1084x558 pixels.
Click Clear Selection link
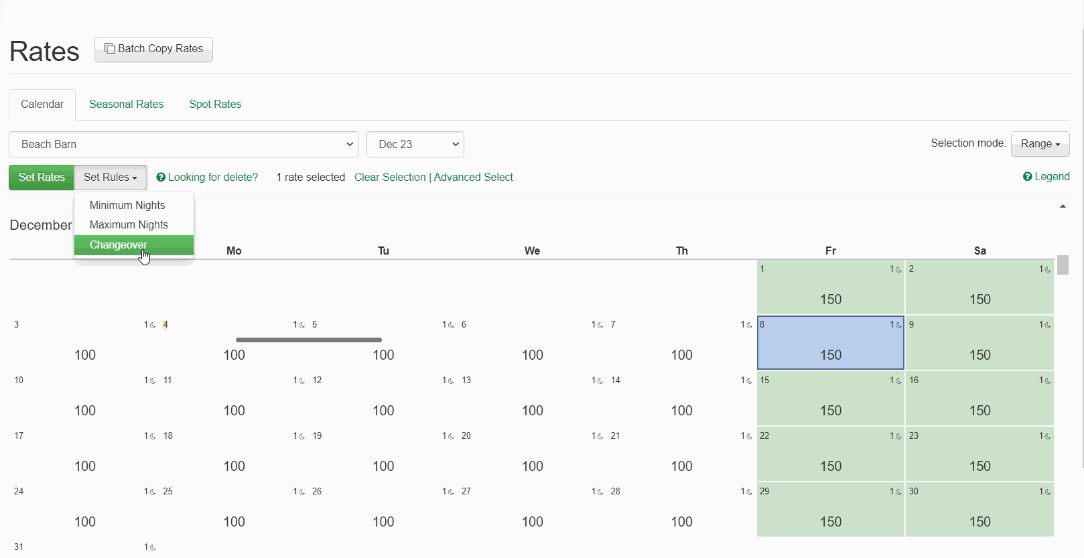(x=390, y=178)
